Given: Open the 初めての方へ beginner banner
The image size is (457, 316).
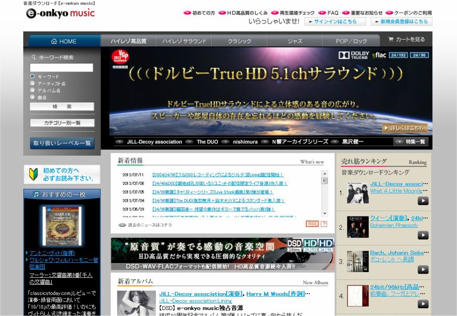Looking at the screenshot, I should click(62, 174).
